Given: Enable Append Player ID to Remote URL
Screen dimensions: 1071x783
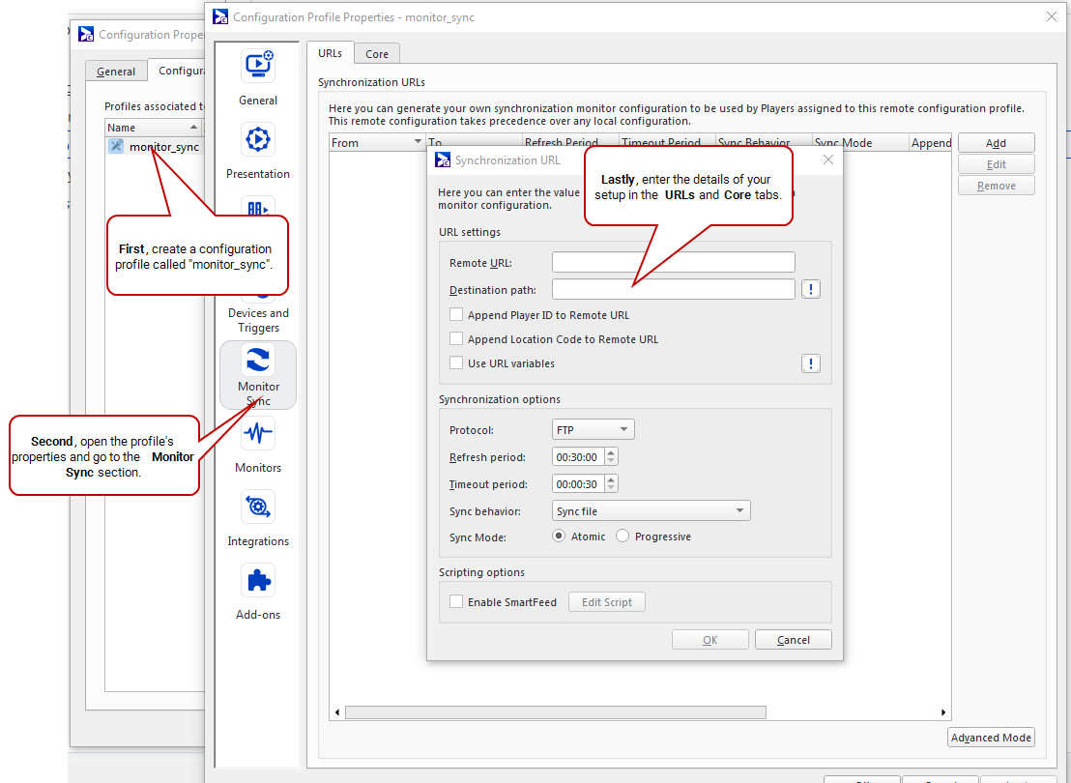Looking at the screenshot, I should [x=456, y=315].
